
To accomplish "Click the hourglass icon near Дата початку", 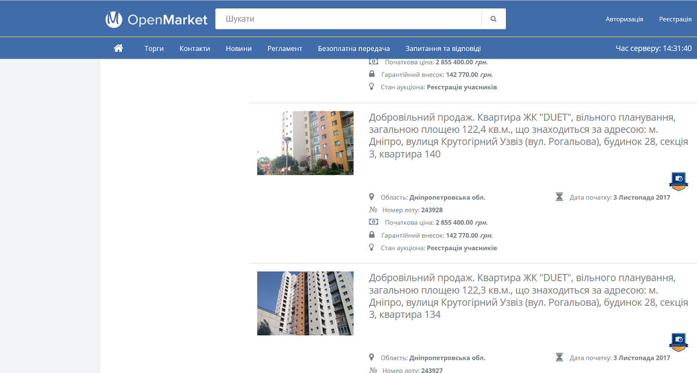I will tap(559, 197).
